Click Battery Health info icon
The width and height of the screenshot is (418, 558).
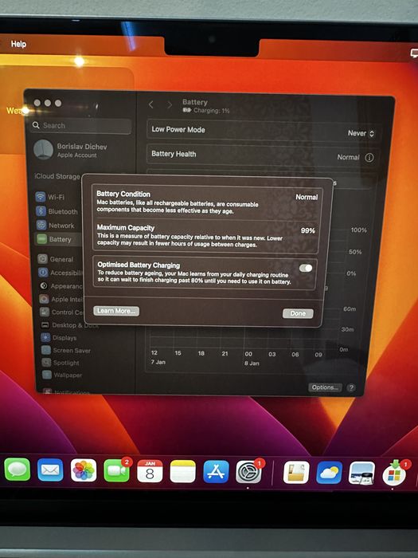[369, 158]
